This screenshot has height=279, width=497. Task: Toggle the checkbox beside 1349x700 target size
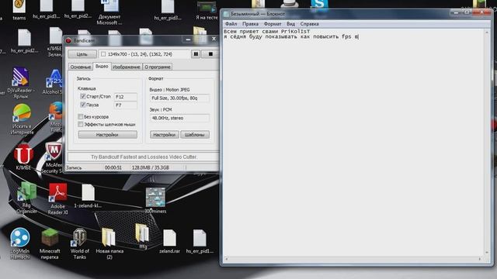click(x=103, y=54)
